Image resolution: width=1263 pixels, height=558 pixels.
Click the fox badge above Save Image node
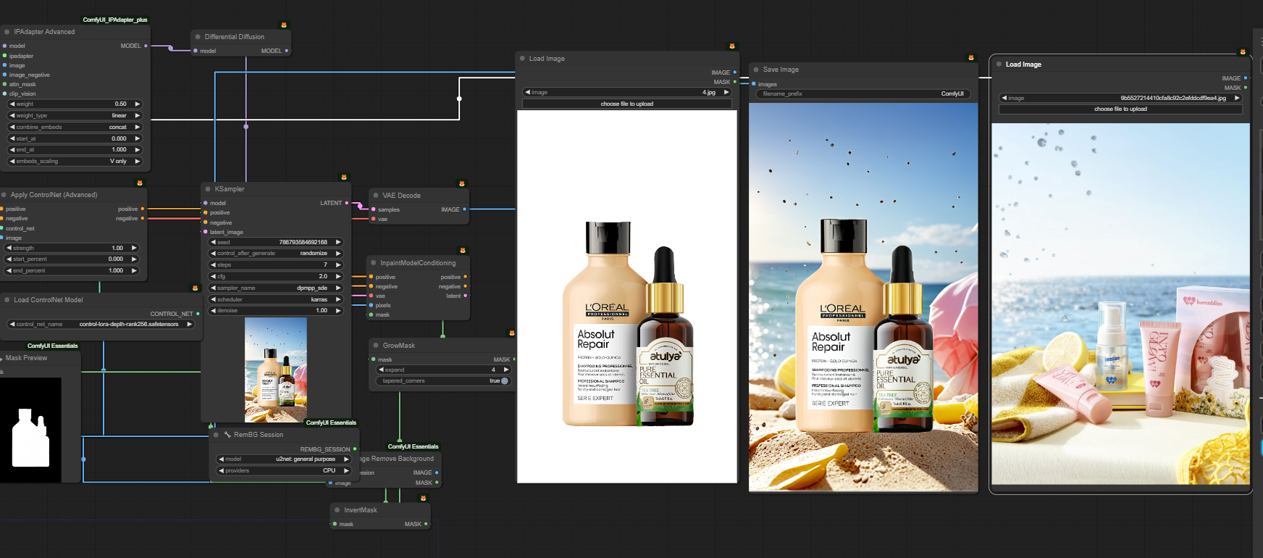click(971, 57)
